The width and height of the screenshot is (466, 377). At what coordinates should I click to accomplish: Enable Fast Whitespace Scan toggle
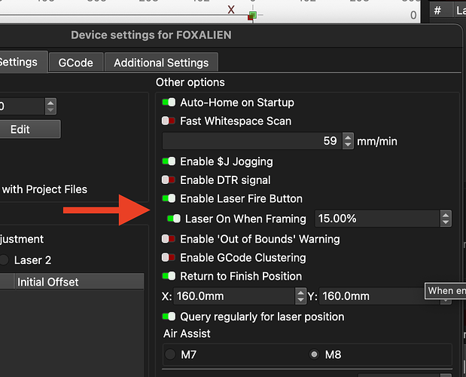click(x=169, y=121)
